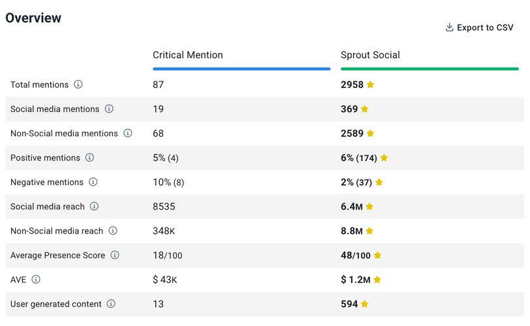Screen dimensions: 530x326
Task: Click info icon beside Social media reach
Action: point(94,206)
